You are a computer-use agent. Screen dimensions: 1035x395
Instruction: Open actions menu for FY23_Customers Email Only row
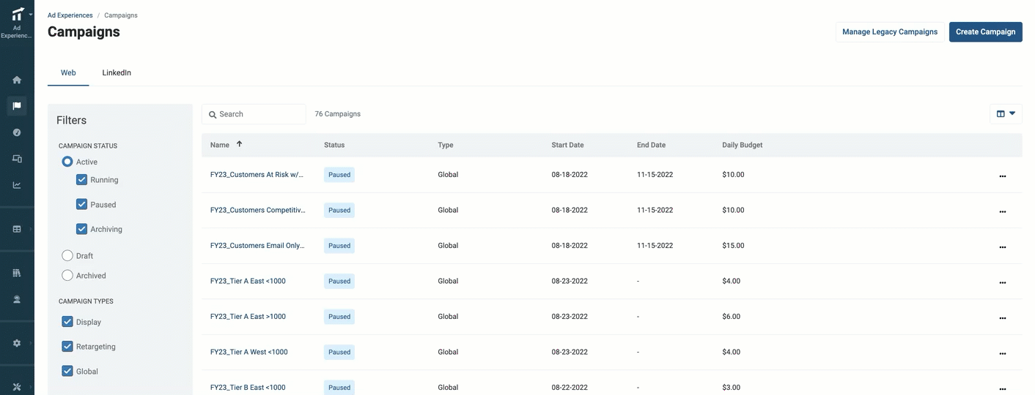point(1002,247)
